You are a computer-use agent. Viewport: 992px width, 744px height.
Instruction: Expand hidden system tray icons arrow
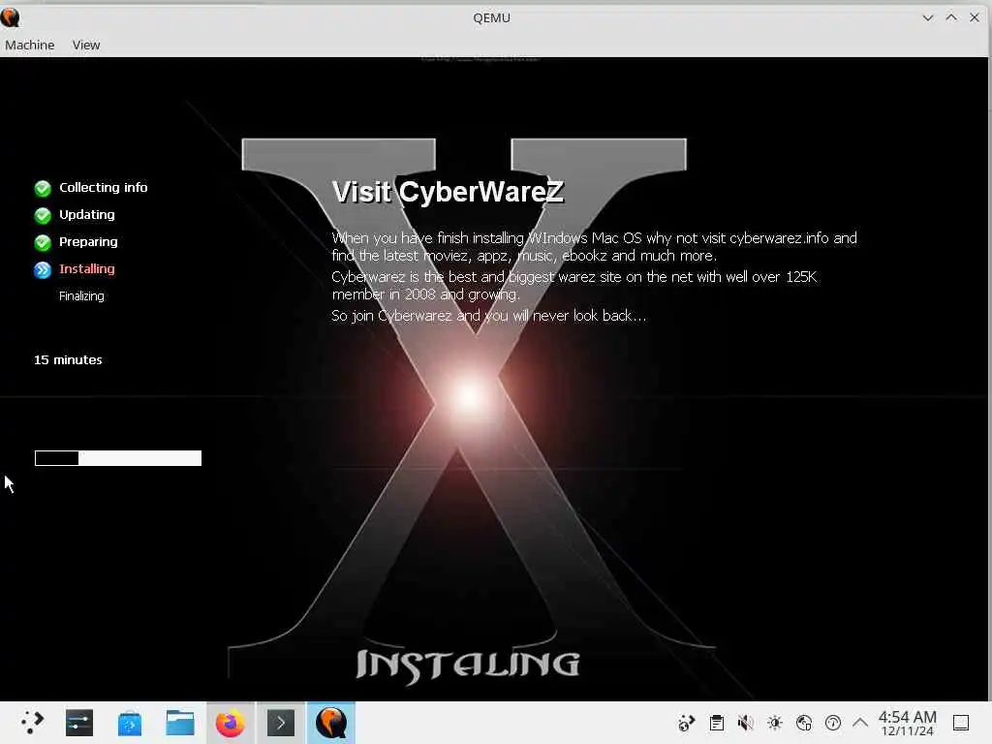coord(860,722)
